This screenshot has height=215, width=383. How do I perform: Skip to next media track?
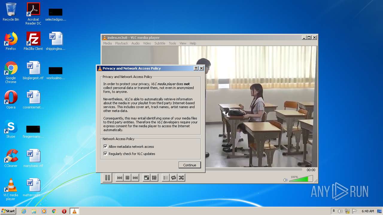coord(135,178)
